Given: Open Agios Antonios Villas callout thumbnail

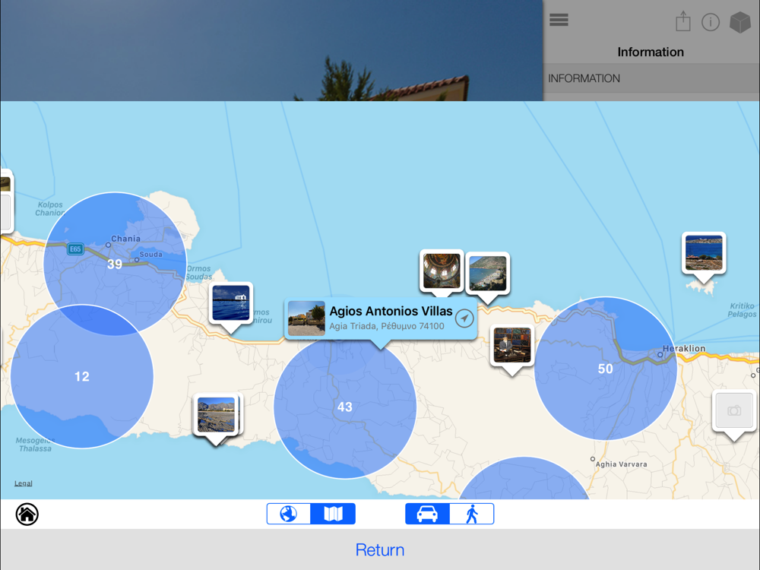Looking at the screenshot, I should pyautogui.click(x=306, y=318).
